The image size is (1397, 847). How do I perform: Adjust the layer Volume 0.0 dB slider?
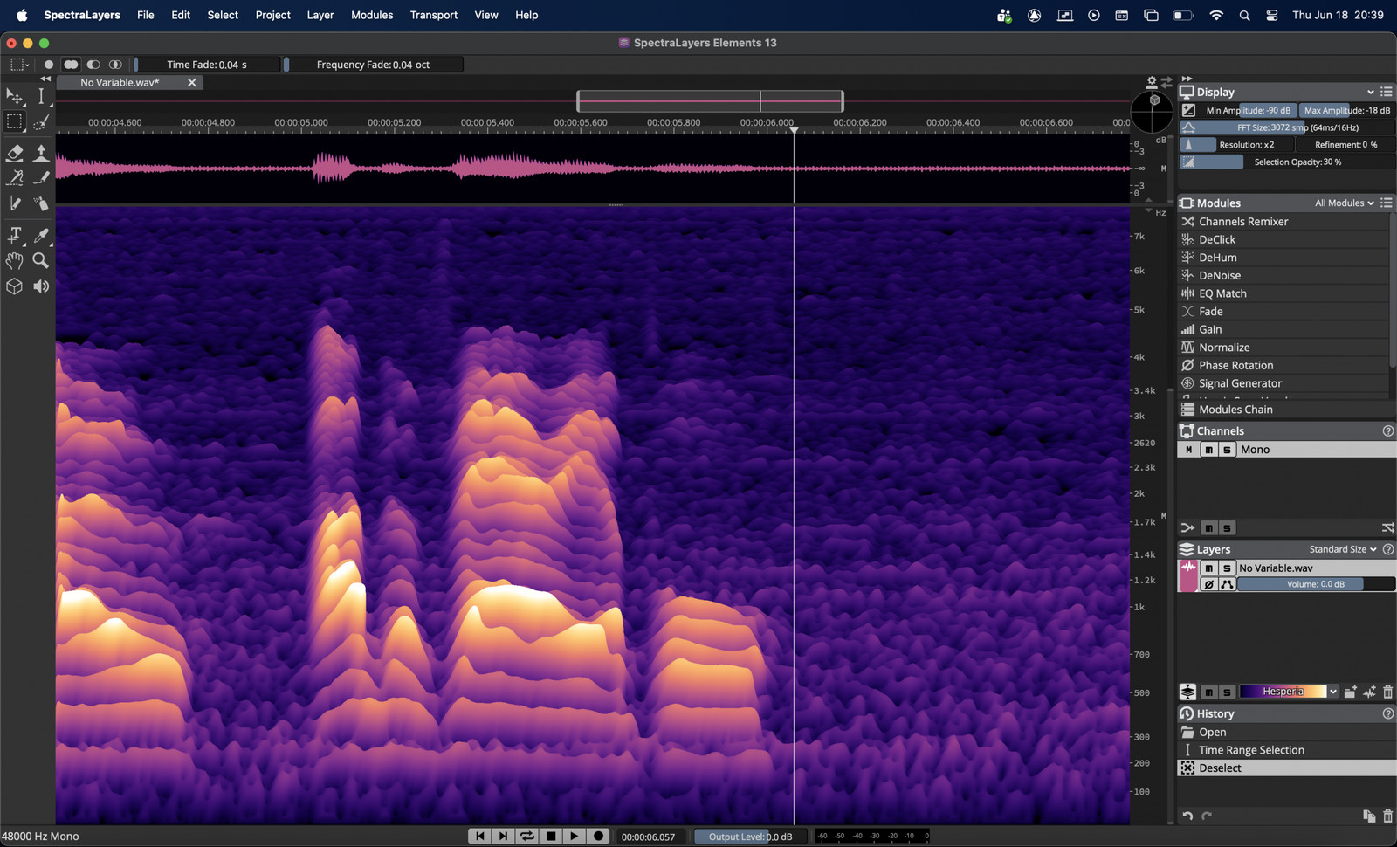pyautogui.click(x=1316, y=584)
